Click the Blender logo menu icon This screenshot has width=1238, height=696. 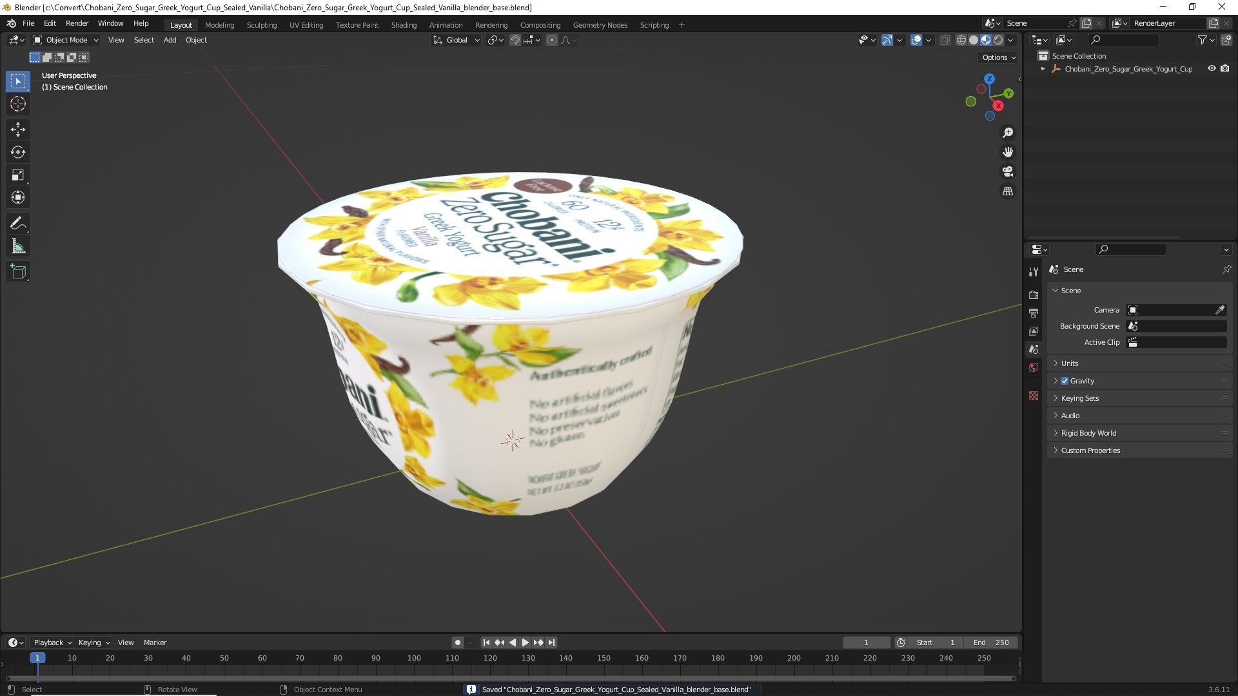click(11, 23)
